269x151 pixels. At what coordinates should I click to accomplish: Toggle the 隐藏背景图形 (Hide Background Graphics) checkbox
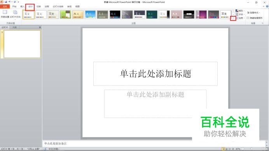[x=248, y=18]
